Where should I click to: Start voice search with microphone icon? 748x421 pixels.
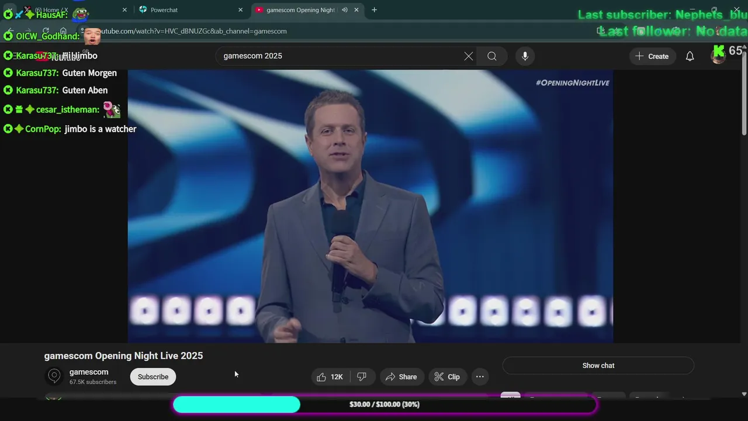(525, 56)
